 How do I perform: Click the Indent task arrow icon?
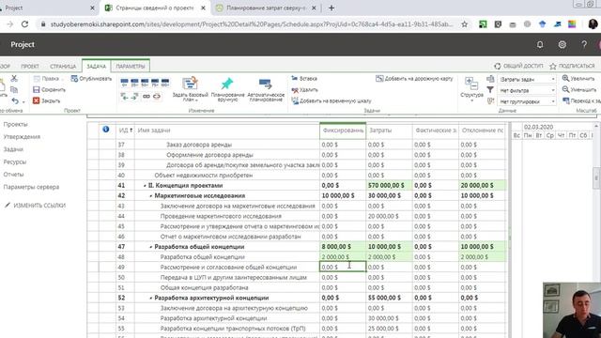(134, 97)
